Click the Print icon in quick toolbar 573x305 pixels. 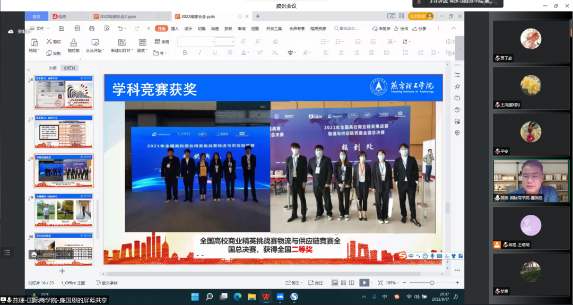point(92,28)
